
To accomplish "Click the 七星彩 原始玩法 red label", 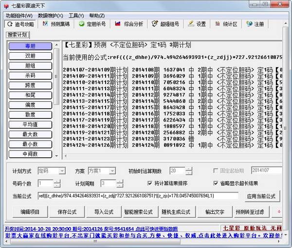I will point(252,228).
